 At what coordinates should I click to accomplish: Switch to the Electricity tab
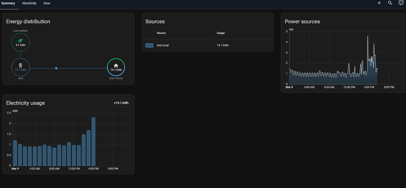[29, 3]
